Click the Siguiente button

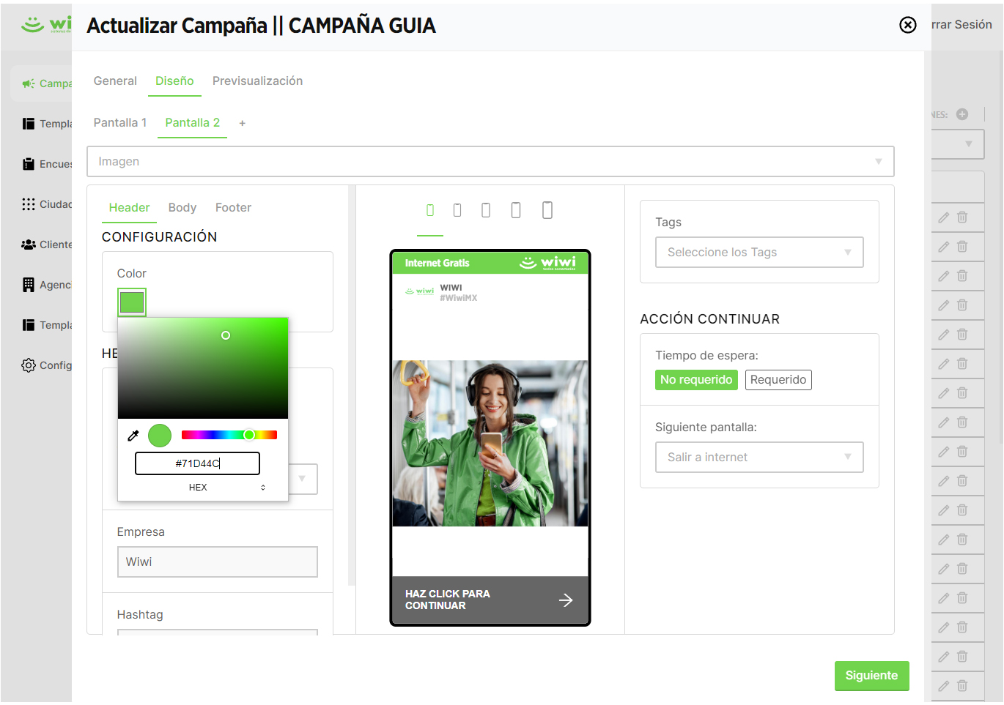click(x=871, y=676)
